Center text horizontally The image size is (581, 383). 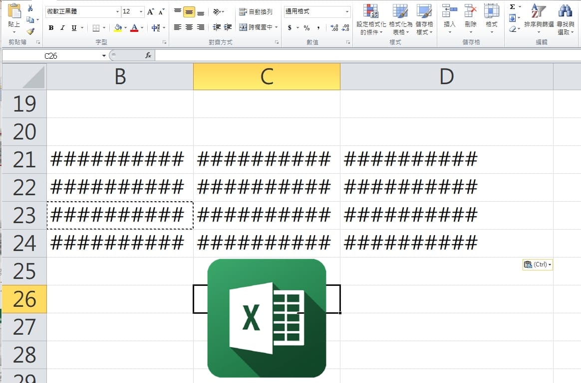(x=189, y=27)
